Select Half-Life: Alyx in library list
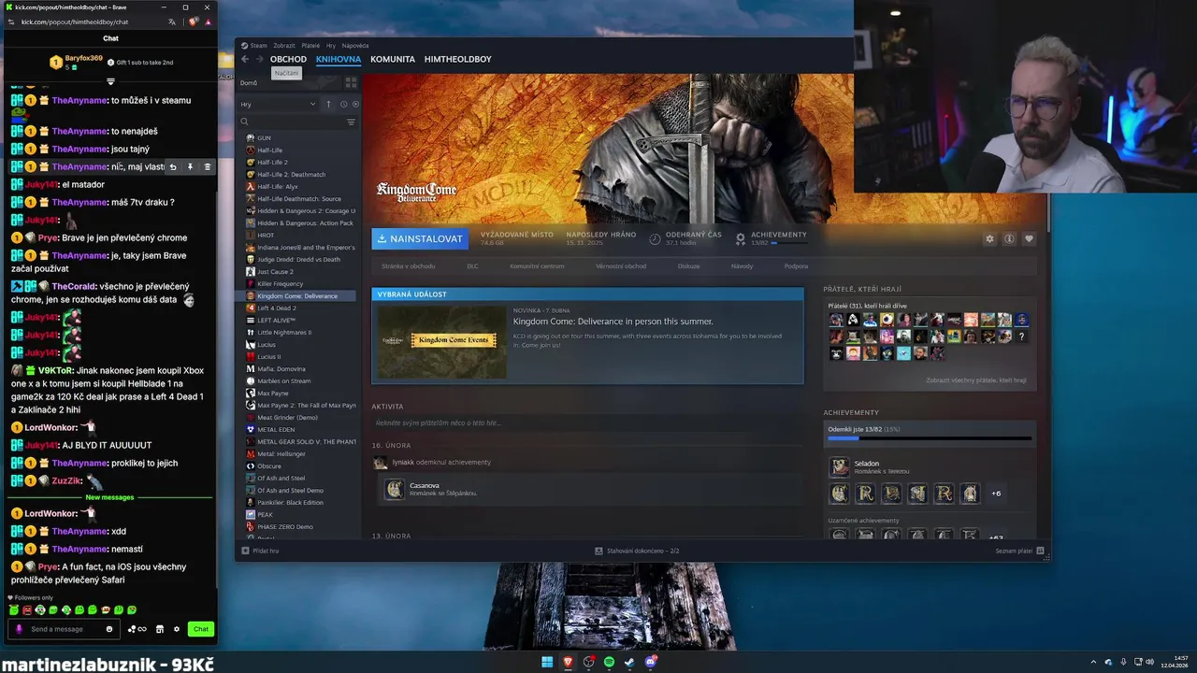 278,187
